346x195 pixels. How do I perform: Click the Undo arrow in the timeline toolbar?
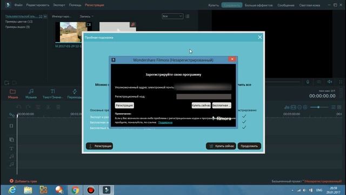pos(19,107)
